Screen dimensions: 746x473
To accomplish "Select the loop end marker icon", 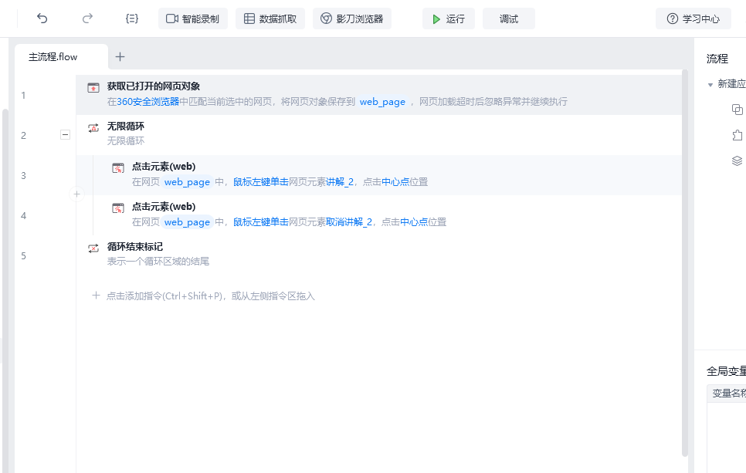I will [93, 248].
